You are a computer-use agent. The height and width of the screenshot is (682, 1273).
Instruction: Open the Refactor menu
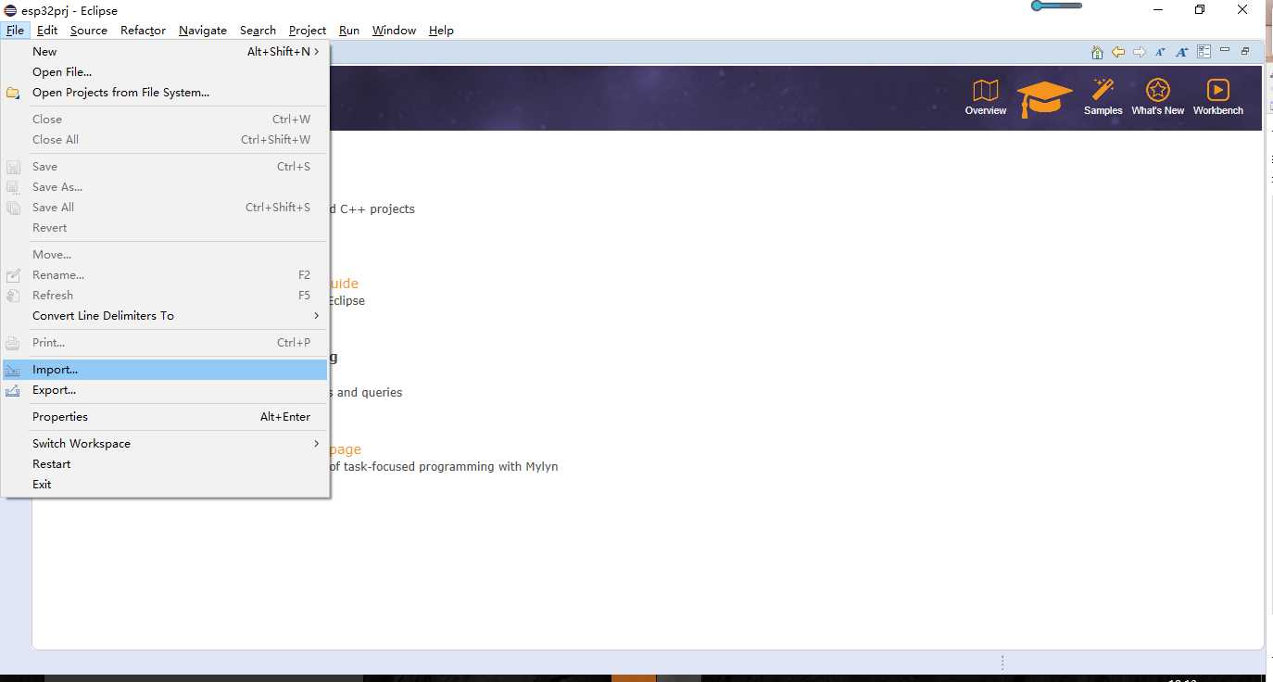pos(143,31)
